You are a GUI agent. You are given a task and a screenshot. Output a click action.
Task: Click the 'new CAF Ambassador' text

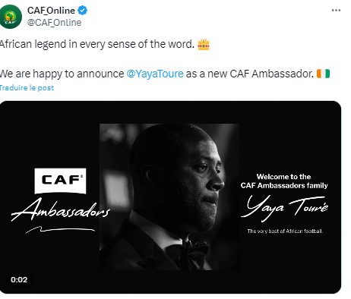click(261, 74)
